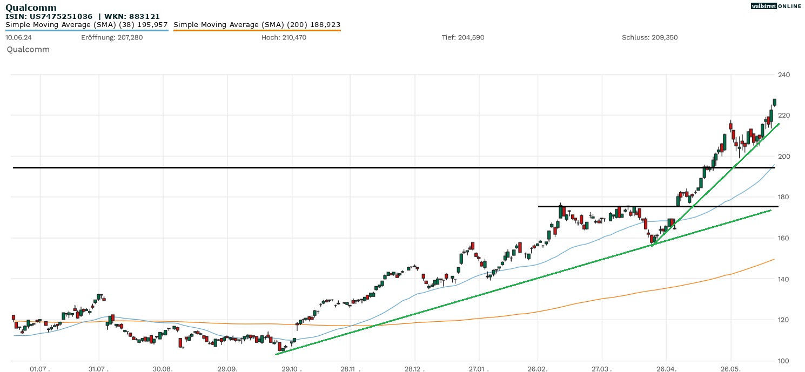The height and width of the screenshot is (372, 805).
Task: Click the orange underline beneath SMA (200)
Action: (x=257, y=30)
